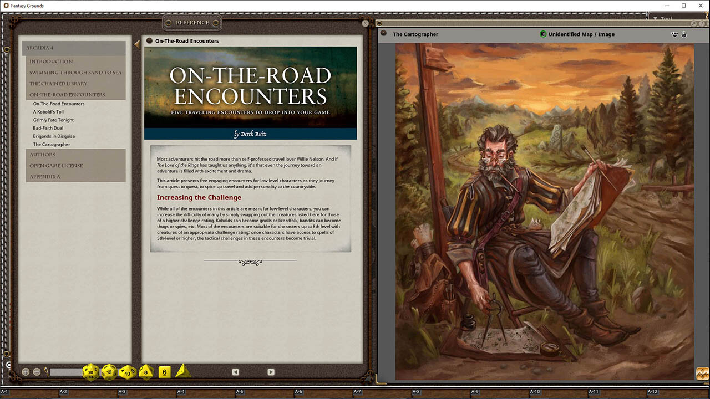Open the move/pan control at the image's bottom corner

pyautogui.click(x=703, y=373)
